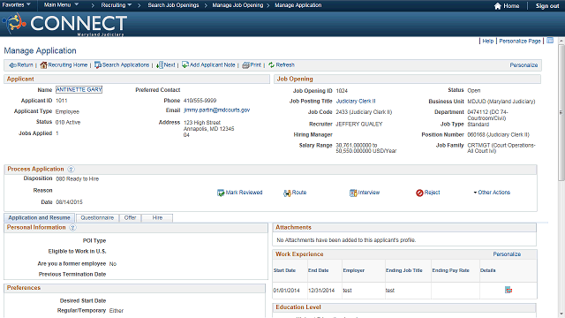The height and width of the screenshot is (318, 565).
Task: Click the Search Applications icon
Action: [98, 65]
